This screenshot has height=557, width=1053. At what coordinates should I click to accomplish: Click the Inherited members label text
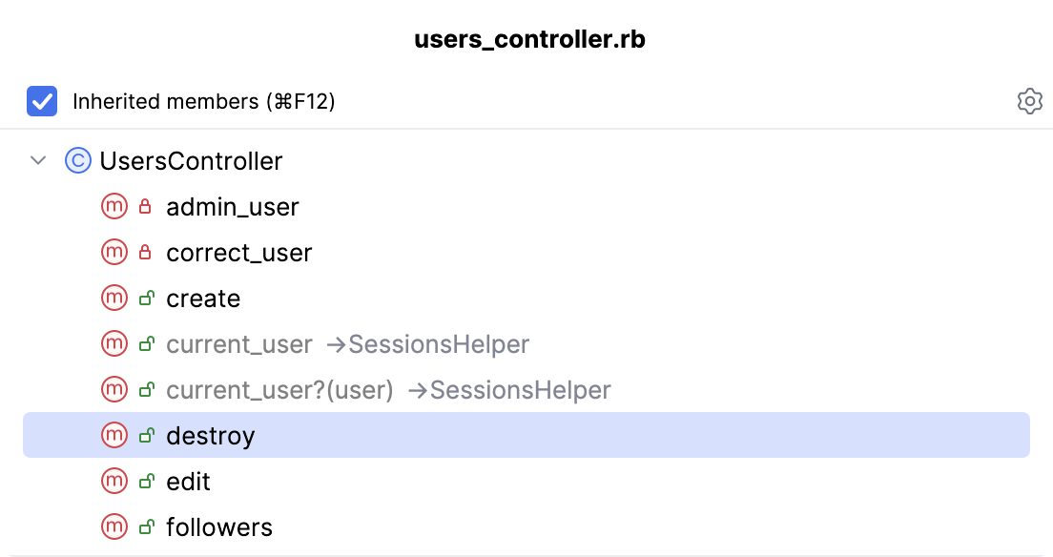click(203, 101)
